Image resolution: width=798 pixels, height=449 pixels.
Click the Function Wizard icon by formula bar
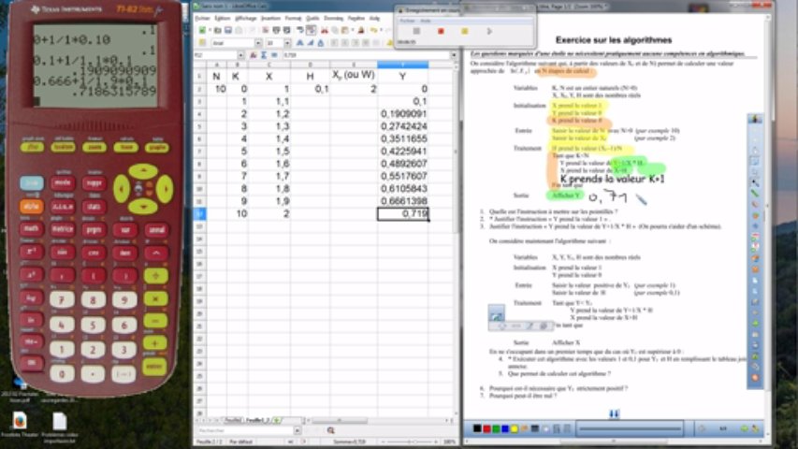[x=253, y=55]
